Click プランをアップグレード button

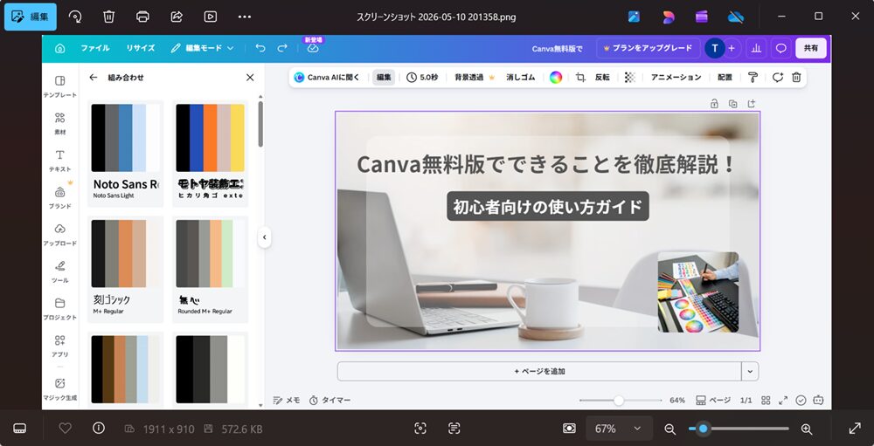click(648, 49)
